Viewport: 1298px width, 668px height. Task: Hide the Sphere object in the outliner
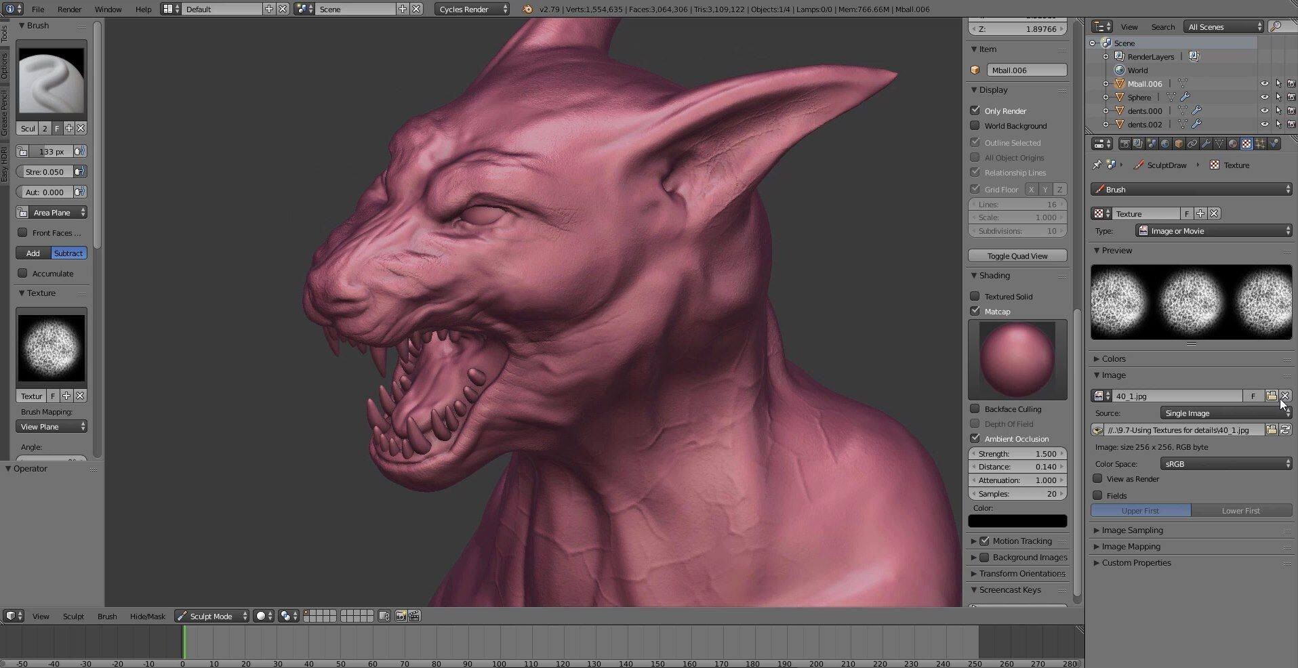click(x=1265, y=97)
